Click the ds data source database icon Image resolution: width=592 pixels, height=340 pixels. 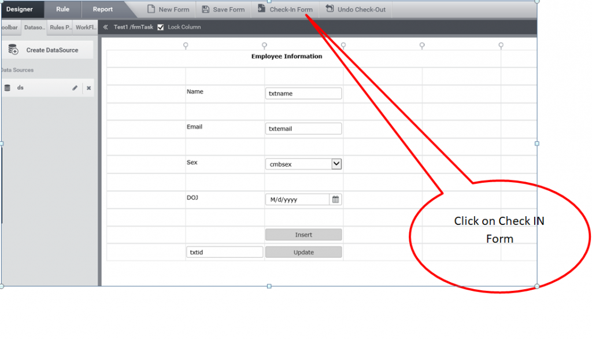[7, 88]
